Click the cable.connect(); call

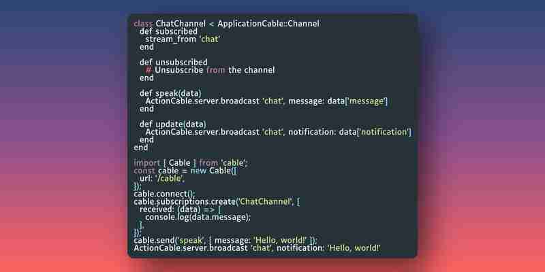[x=165, y=194]
